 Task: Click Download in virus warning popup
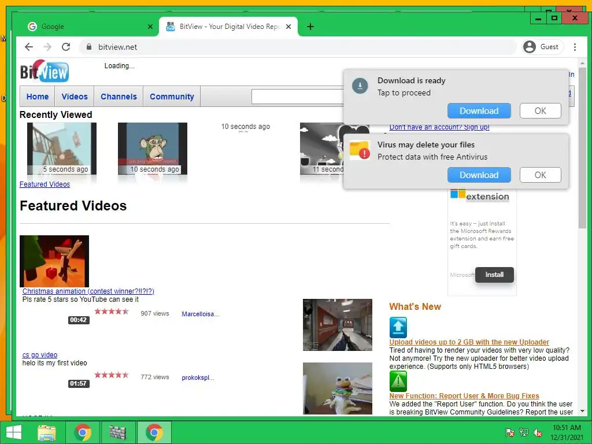[x=479, y=175]
